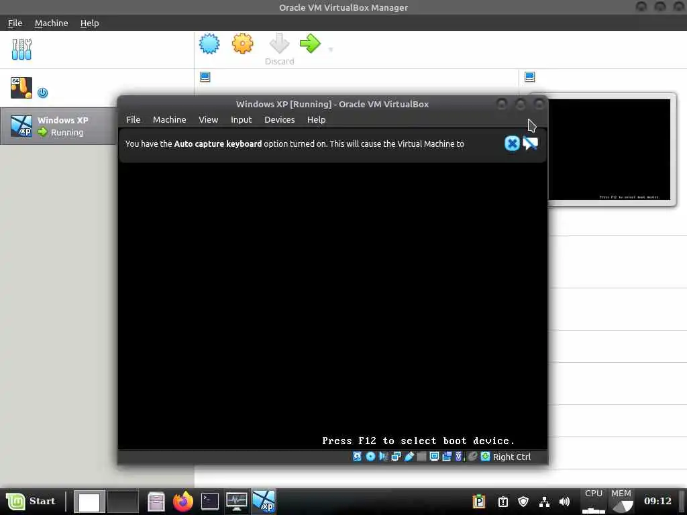Image resolution: width=687 pixels, height=515 pixels.
Task: Launch Firefox from the taskbar
Action: pyautogui.click(x=183, y=502)
